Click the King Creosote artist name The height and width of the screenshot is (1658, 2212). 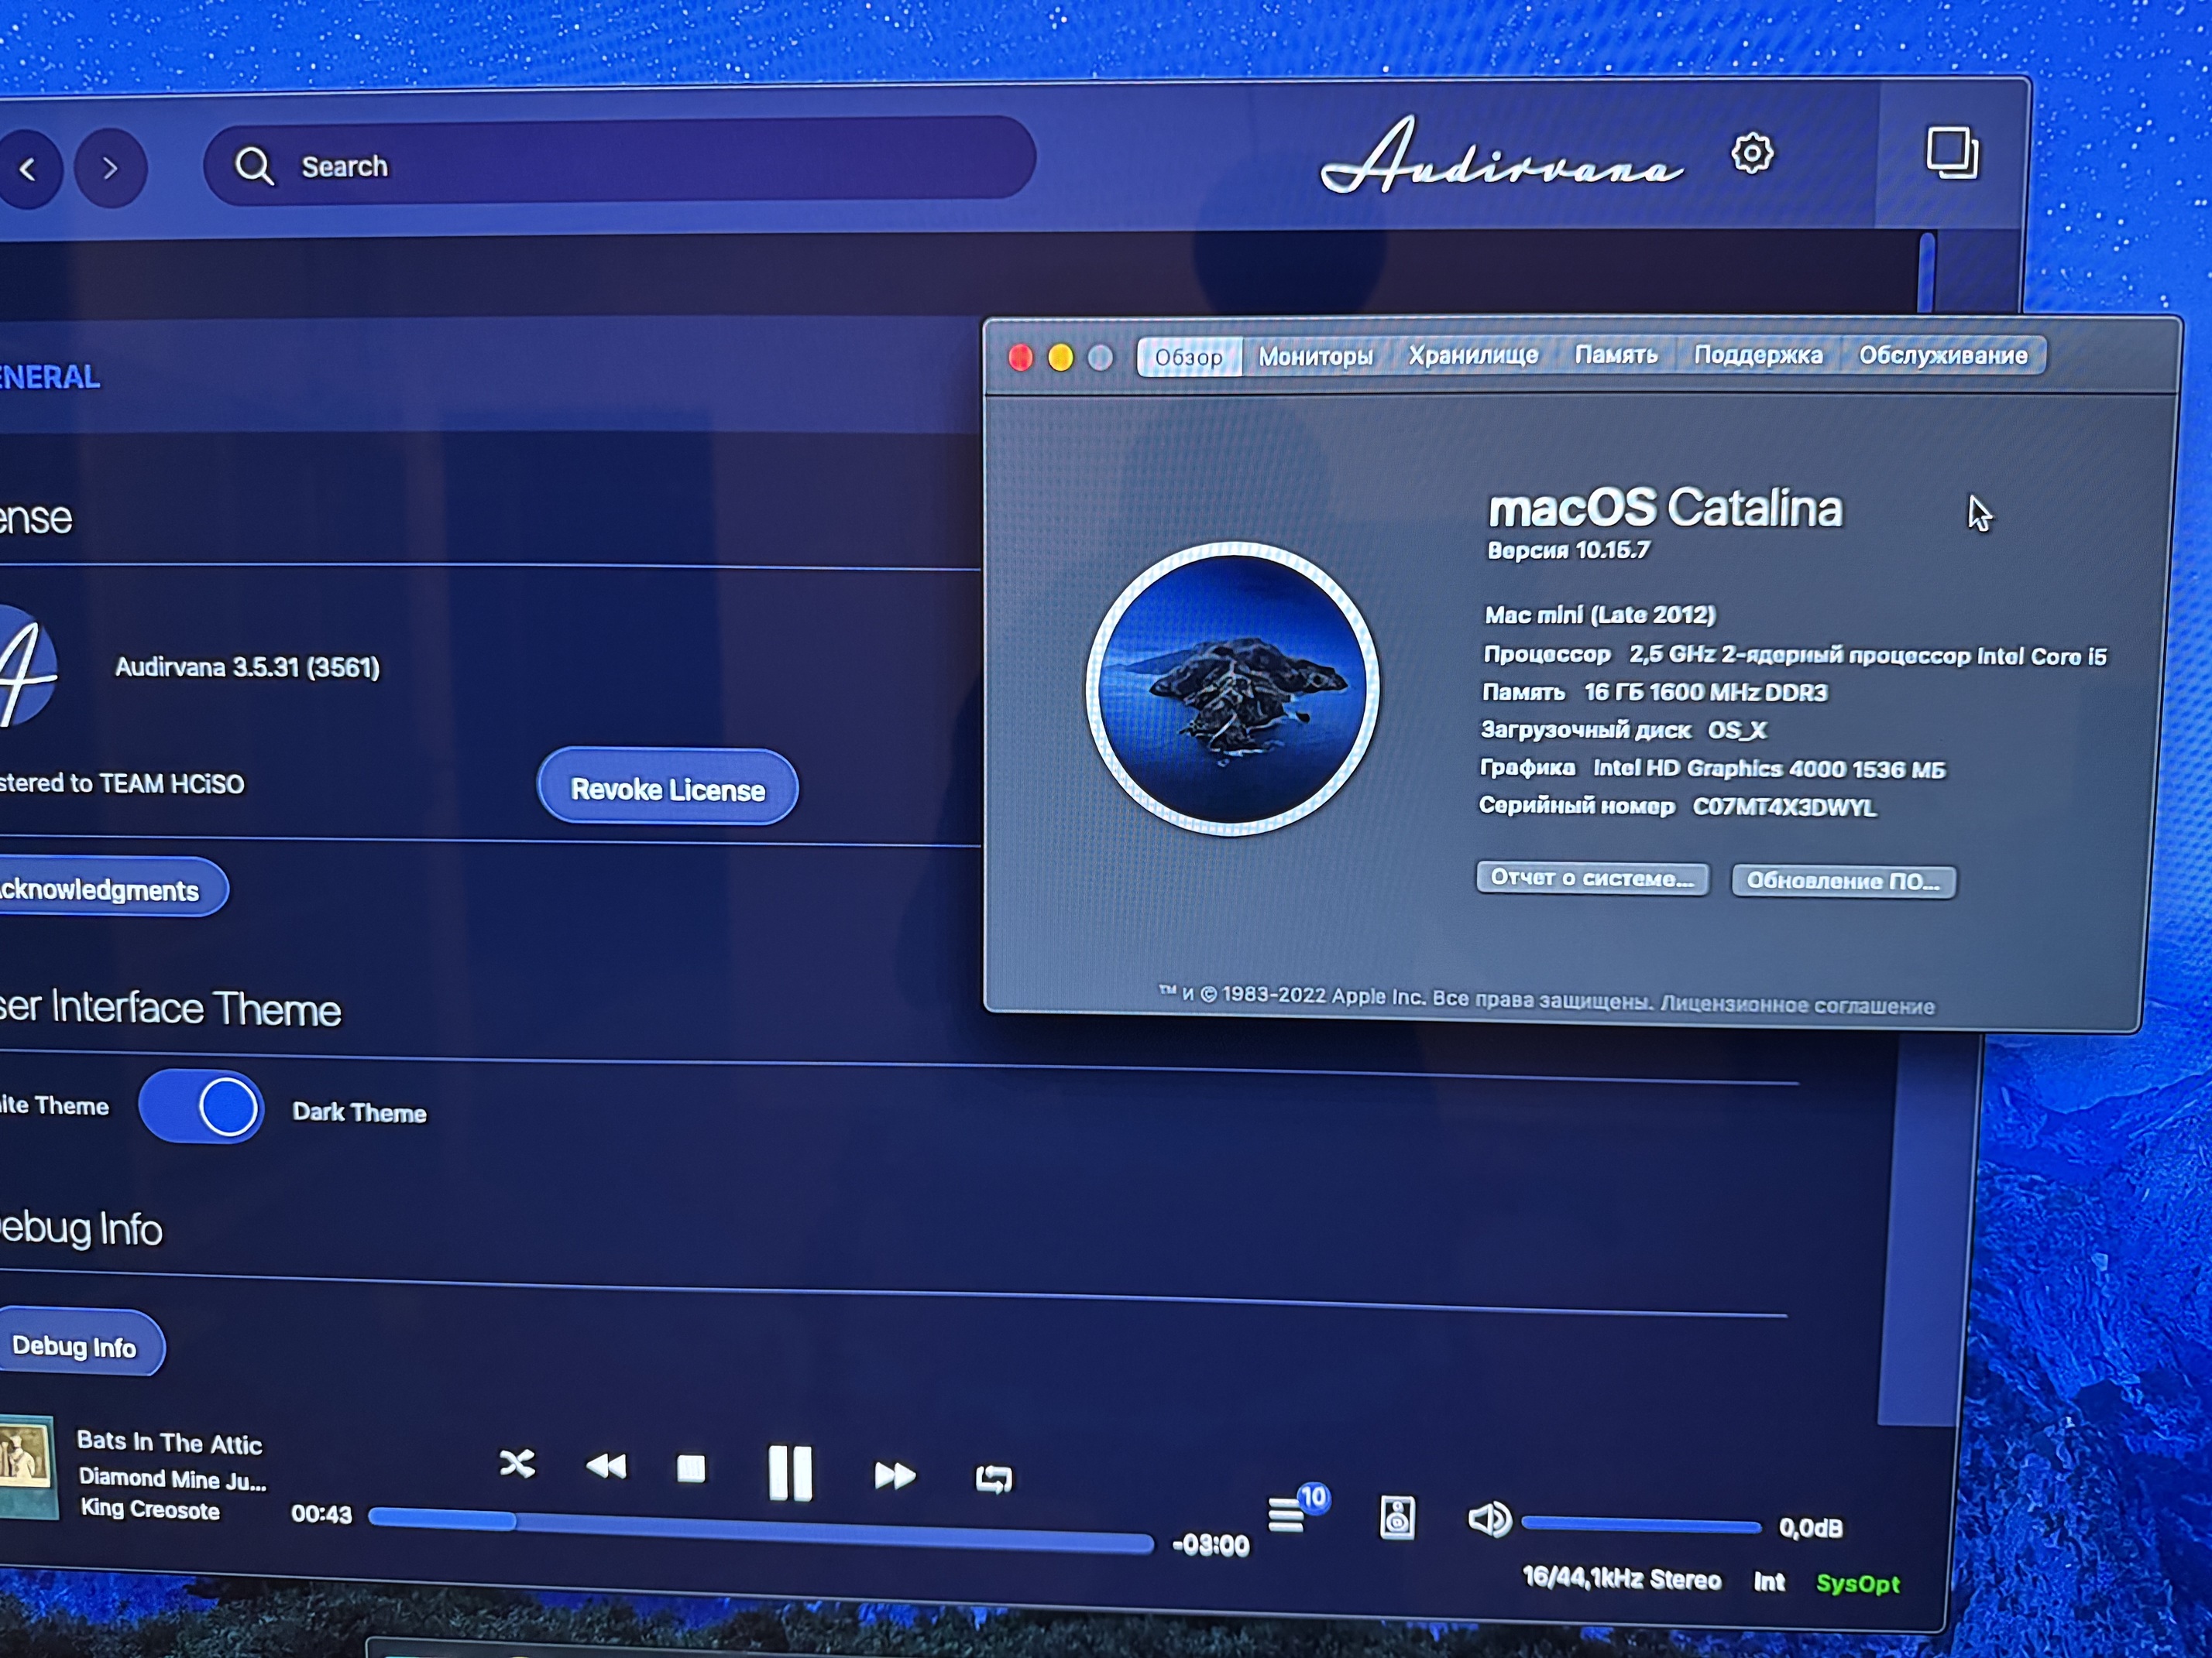pyautogui.click(x=150, y=1509)
